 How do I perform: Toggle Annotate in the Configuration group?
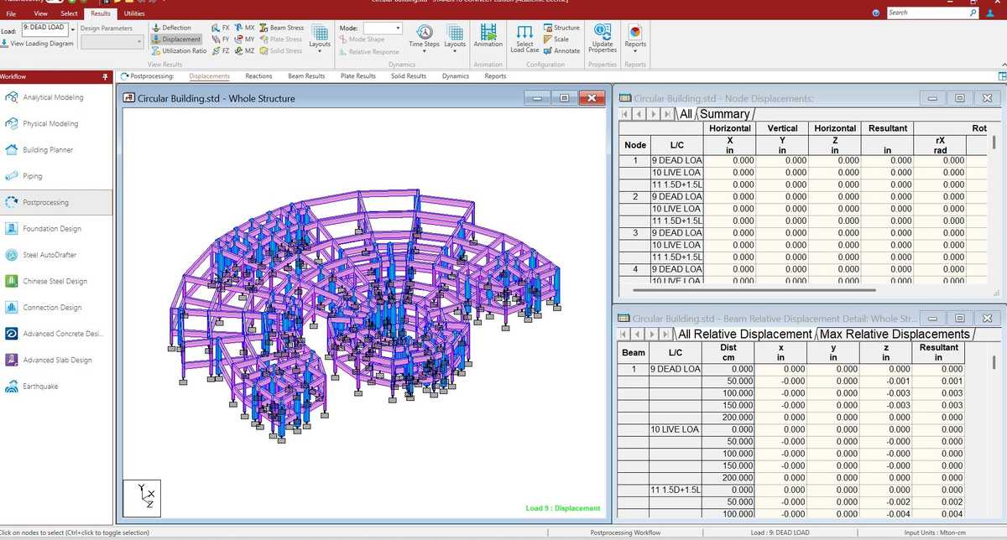click(x=564, y=50)
